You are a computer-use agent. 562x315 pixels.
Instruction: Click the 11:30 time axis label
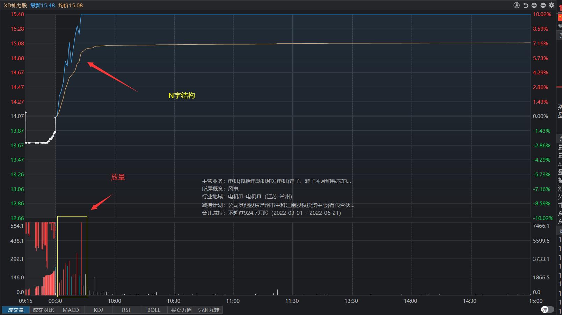point(292,301)
